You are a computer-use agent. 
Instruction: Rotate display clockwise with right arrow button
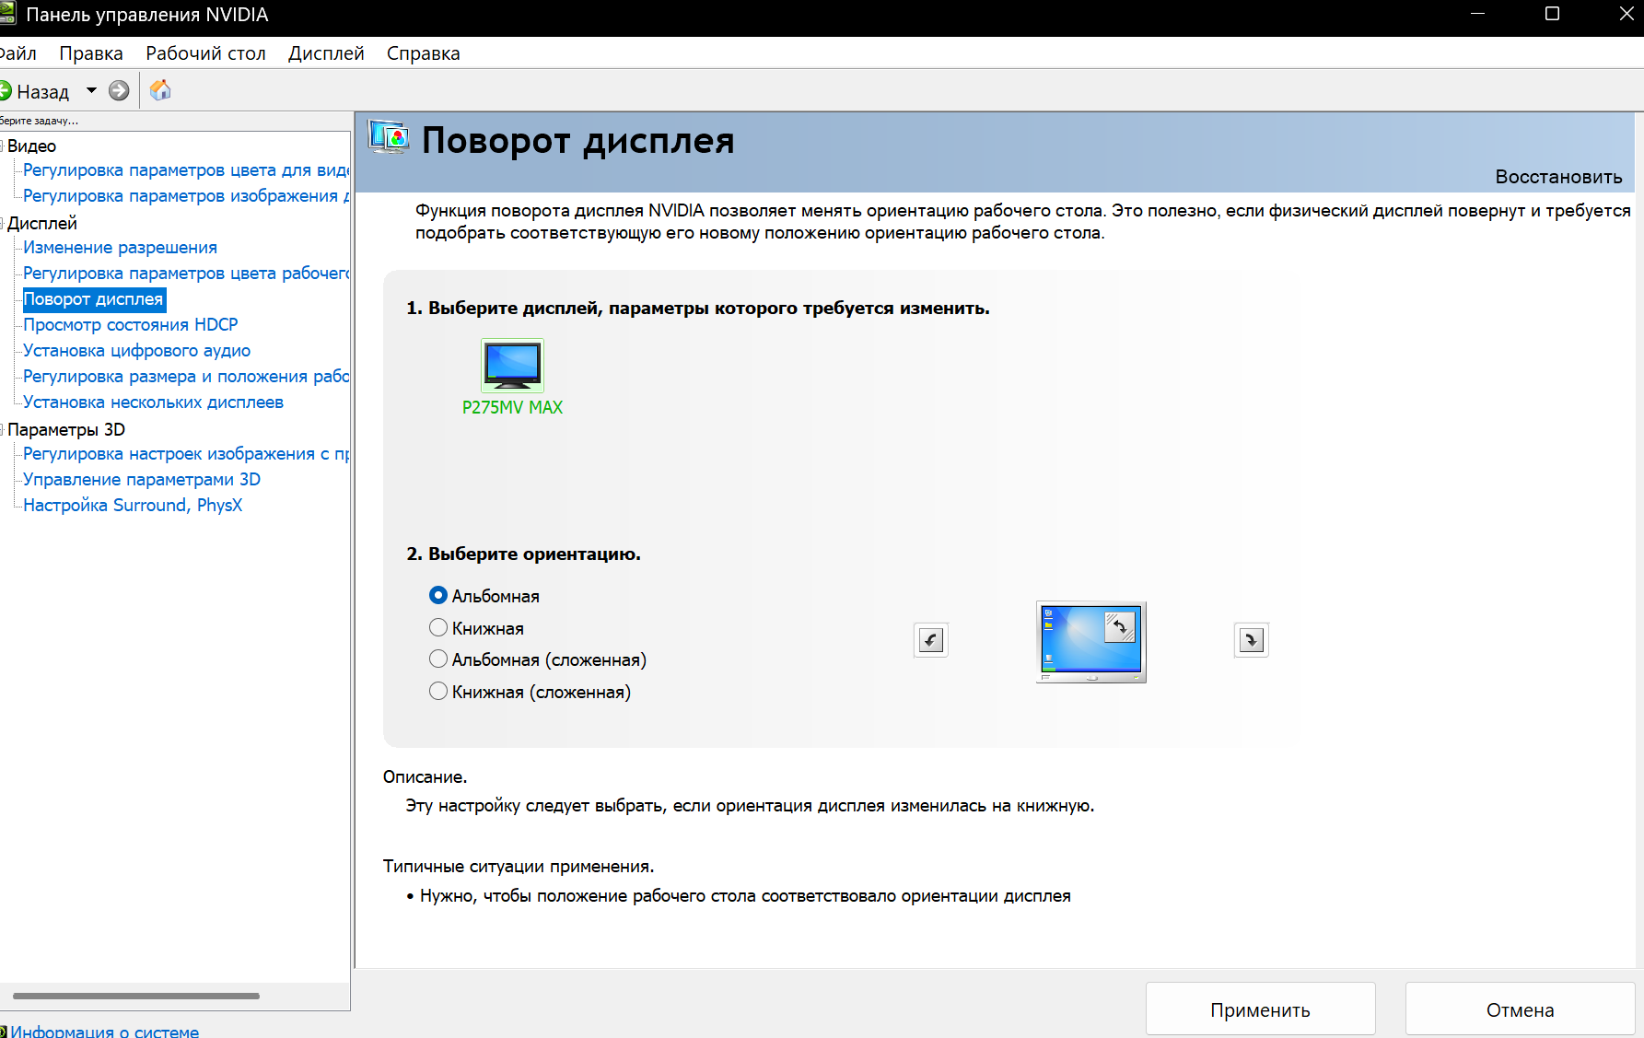pos(1251,640)
